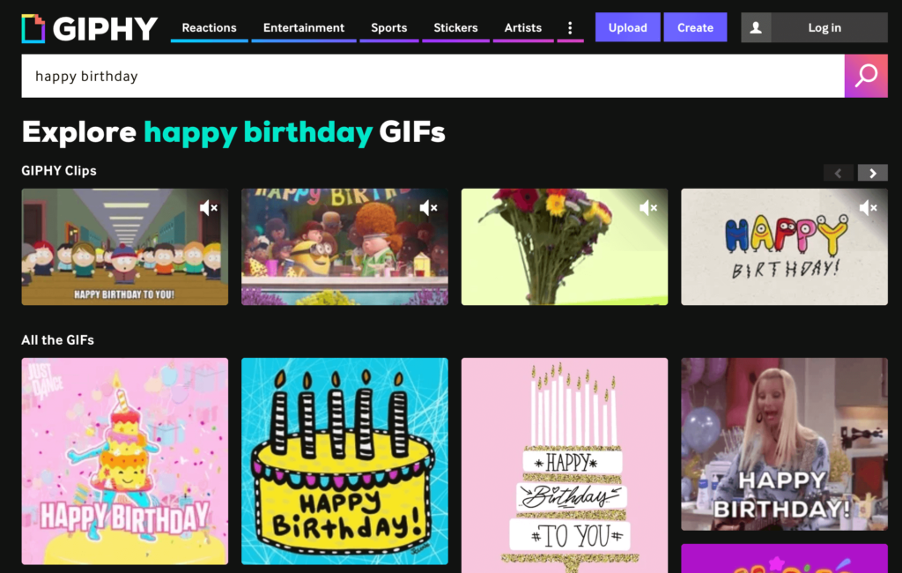Viewport: 902px width, 573px height.
Task: Open the Reactions menu
Action: coord(210,27)
